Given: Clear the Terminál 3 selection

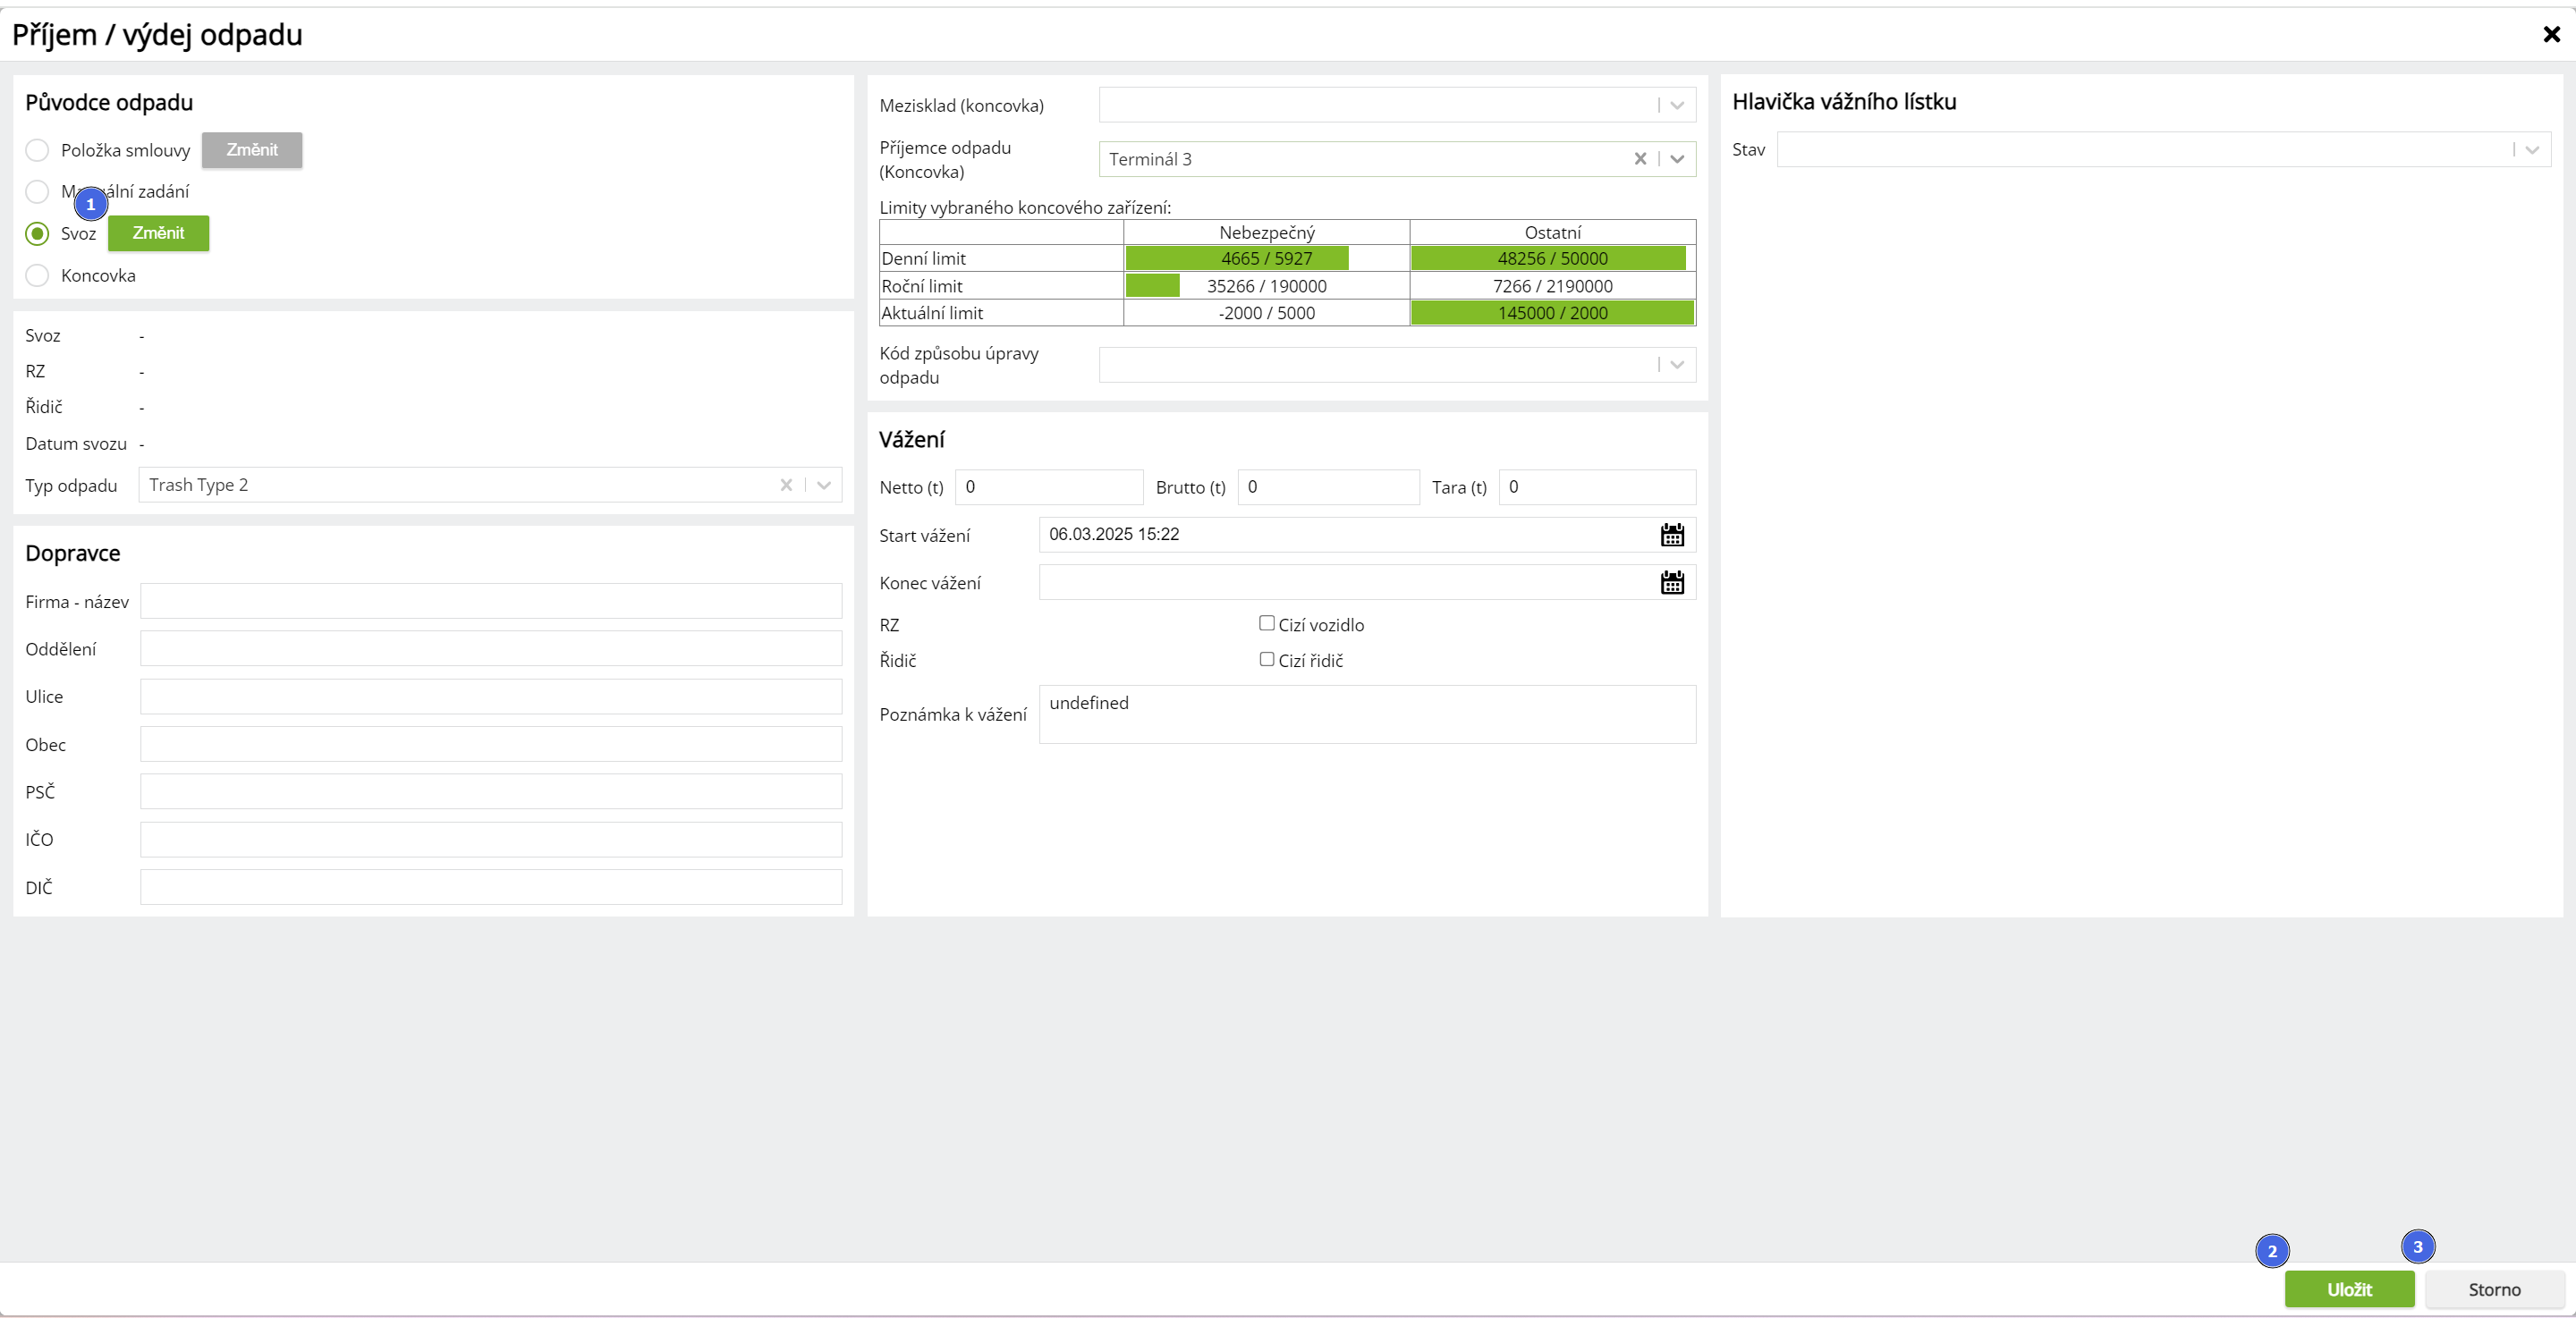Looking at the screenshot, I should (1640, 159).
